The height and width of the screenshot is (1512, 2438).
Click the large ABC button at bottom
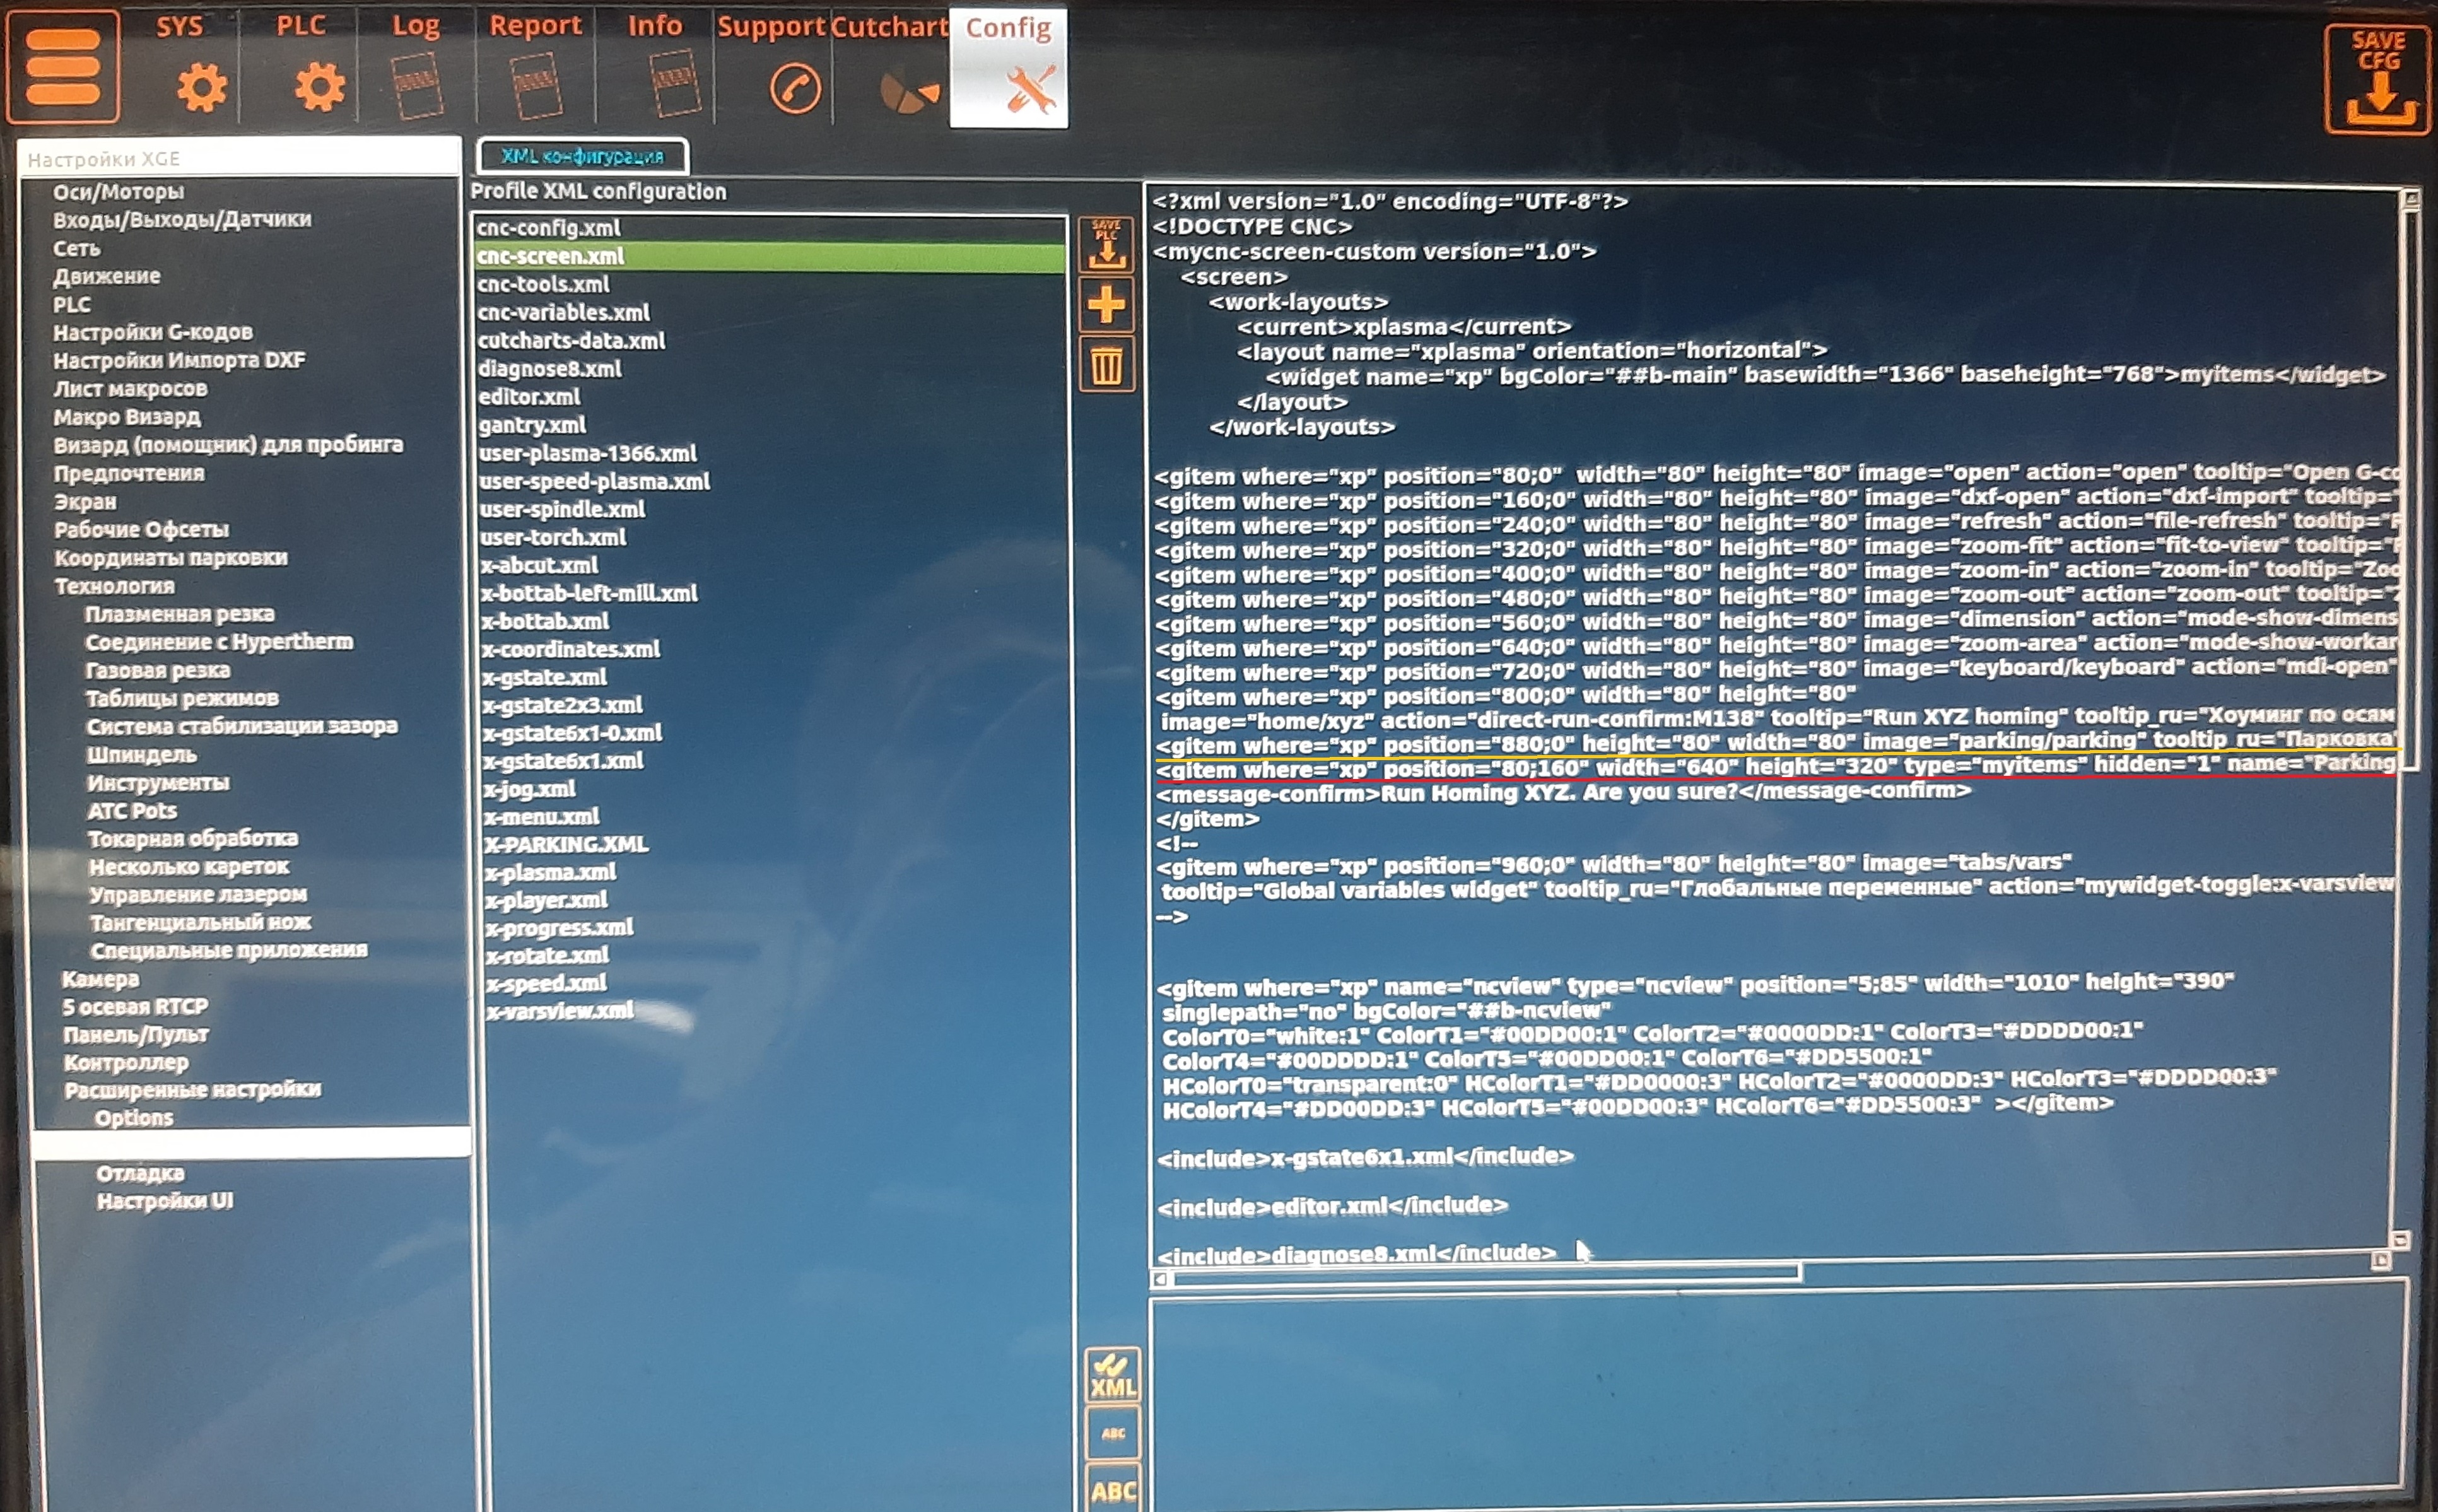coord(1112,1490)
